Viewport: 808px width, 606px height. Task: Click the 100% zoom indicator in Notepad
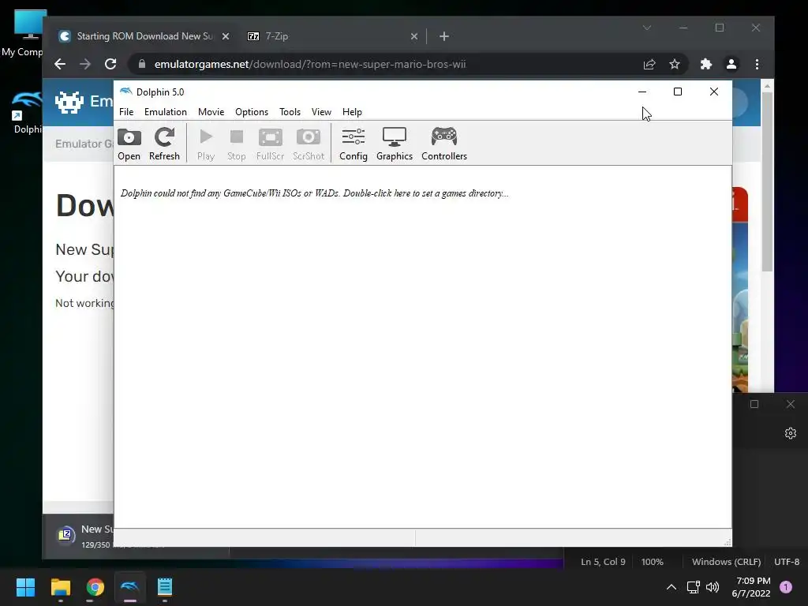point(653,562)
